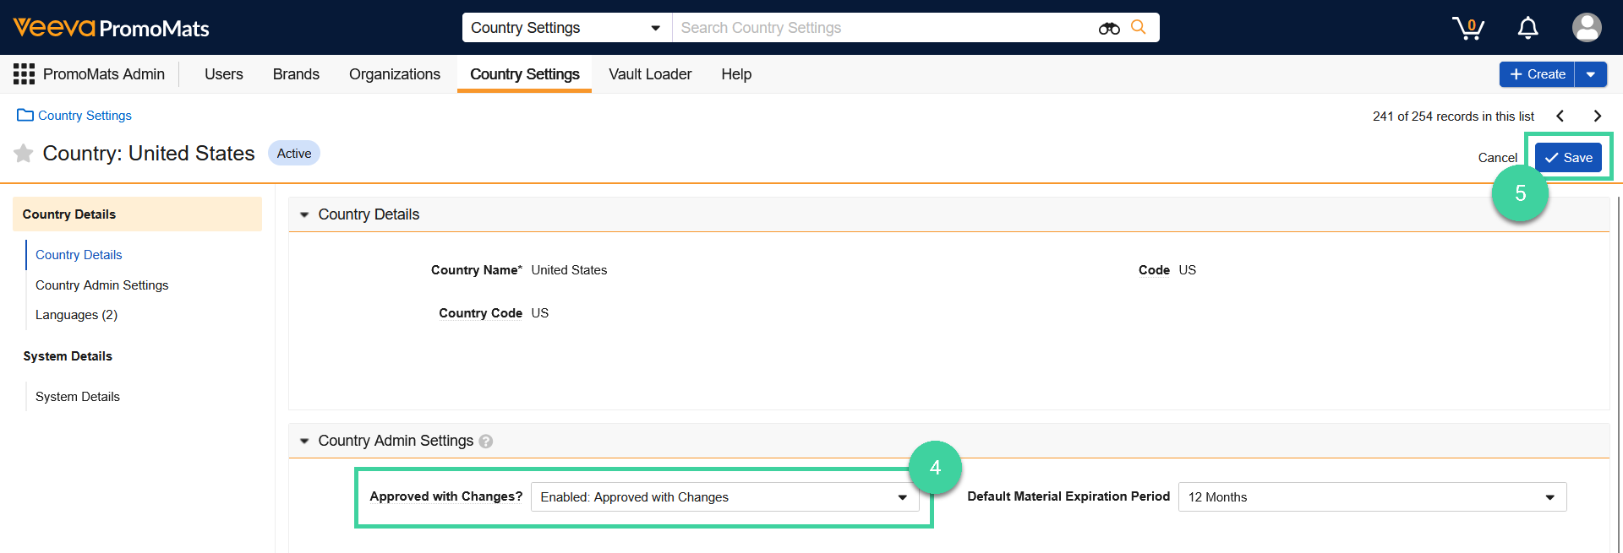Viewport: 1623px width, 553px height.
Task: Click the PromoMats Admin label
Action: (104, 74)
